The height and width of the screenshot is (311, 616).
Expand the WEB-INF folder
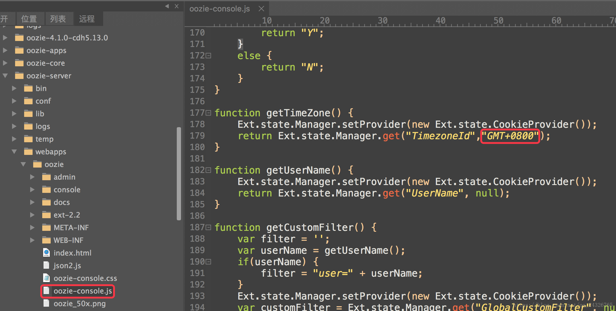point(32,240)
